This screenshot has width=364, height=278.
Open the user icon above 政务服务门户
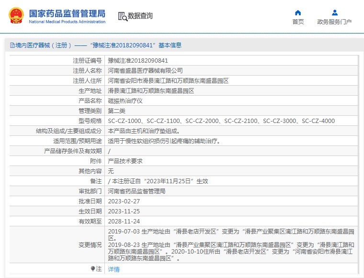pyautogui.click(x=334, y=12)
